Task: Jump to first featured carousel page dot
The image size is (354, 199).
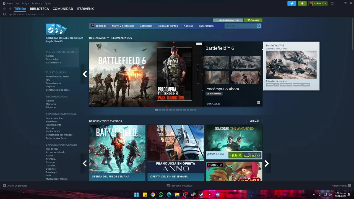Action: (157, 110)
